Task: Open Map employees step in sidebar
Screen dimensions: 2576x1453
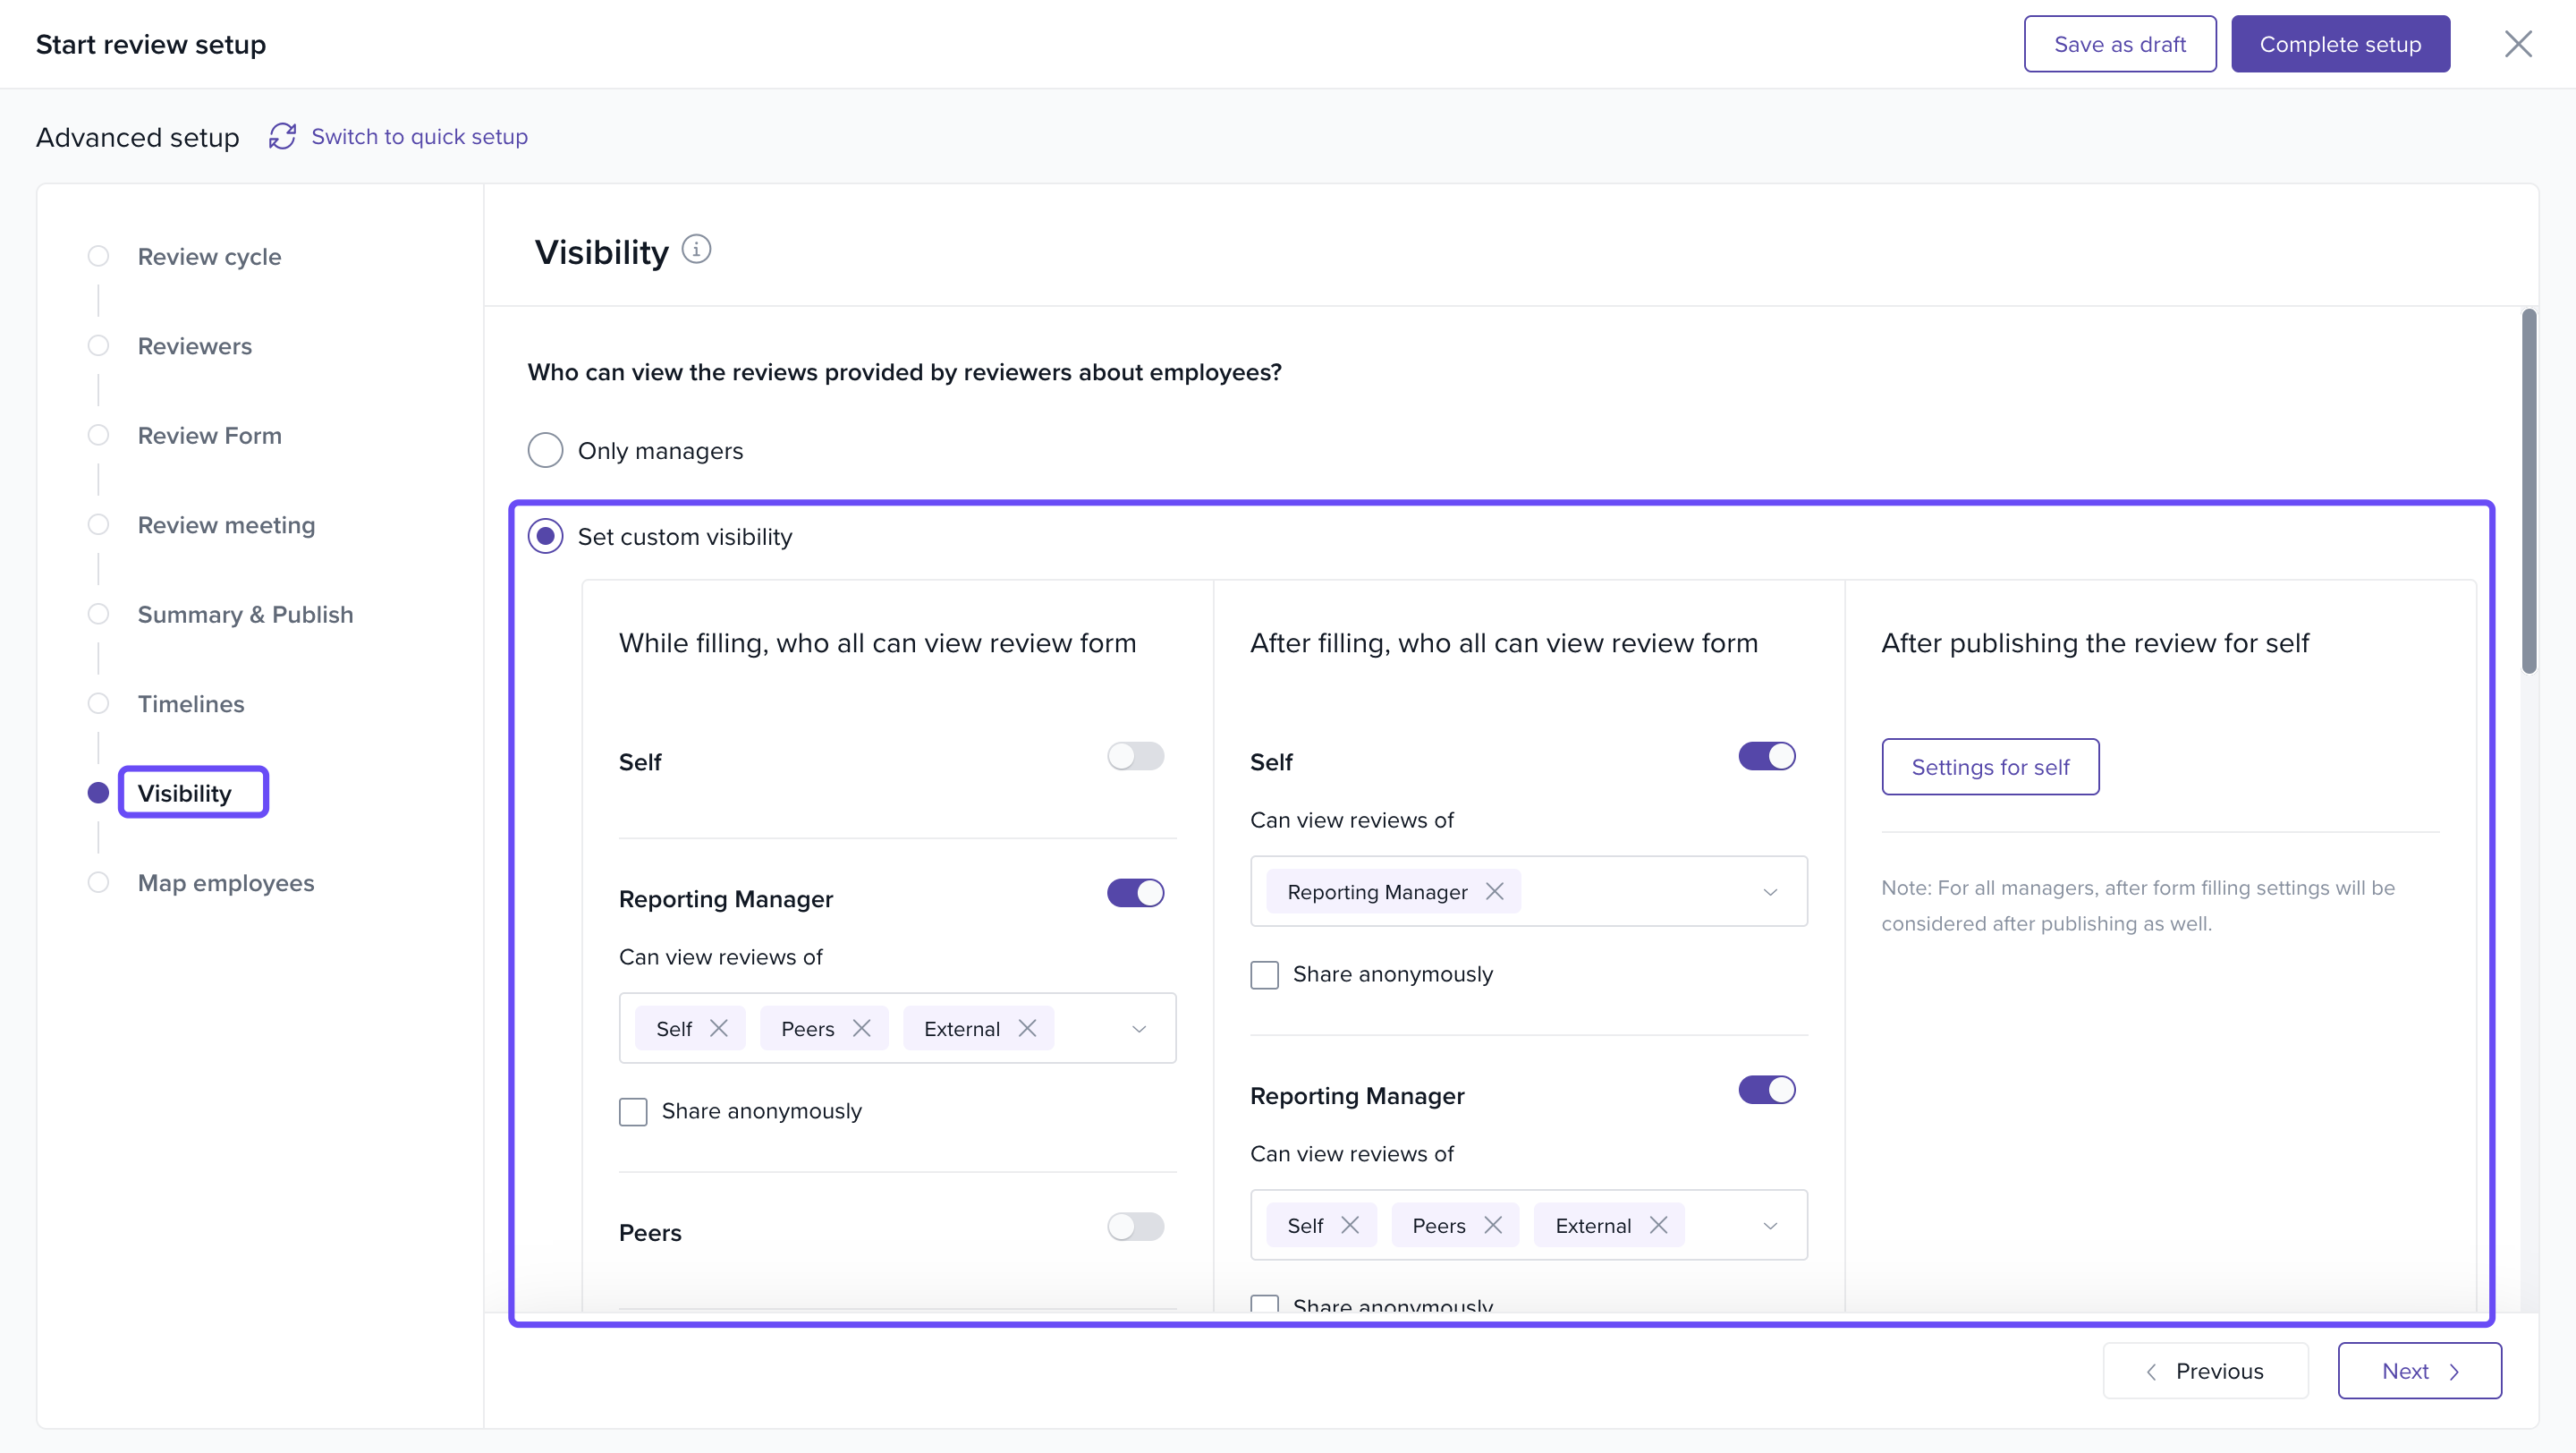Action: tap(225, 882)
